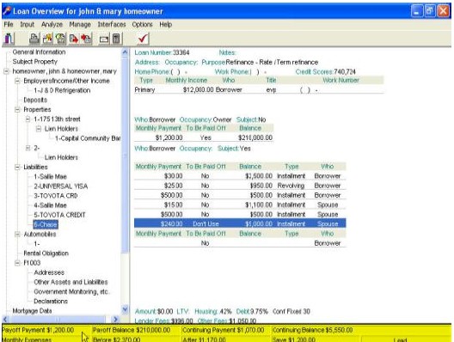This screenshot has height=342, width=454.
Task: Click Continuing Balance $5,550.00 in status bar
Action: tap(312, 330)
